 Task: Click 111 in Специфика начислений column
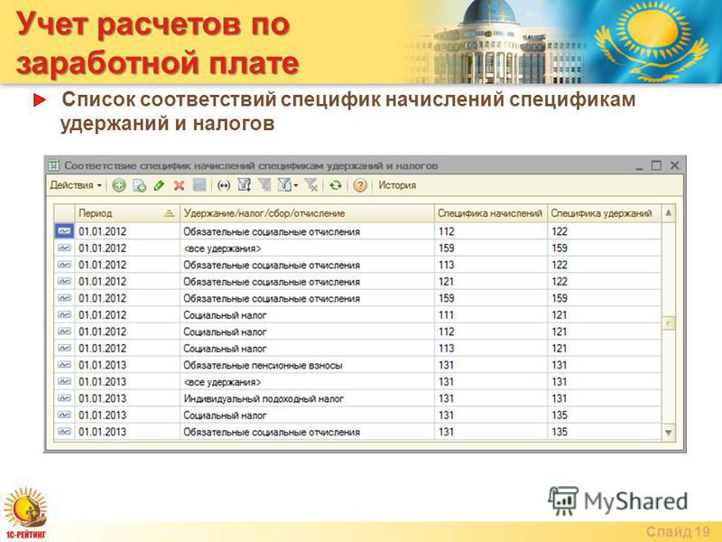point(446,315)
